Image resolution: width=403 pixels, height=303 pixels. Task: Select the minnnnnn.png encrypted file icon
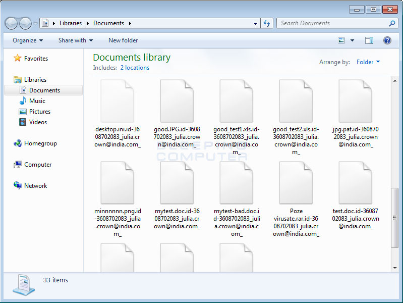click(118, 183)
